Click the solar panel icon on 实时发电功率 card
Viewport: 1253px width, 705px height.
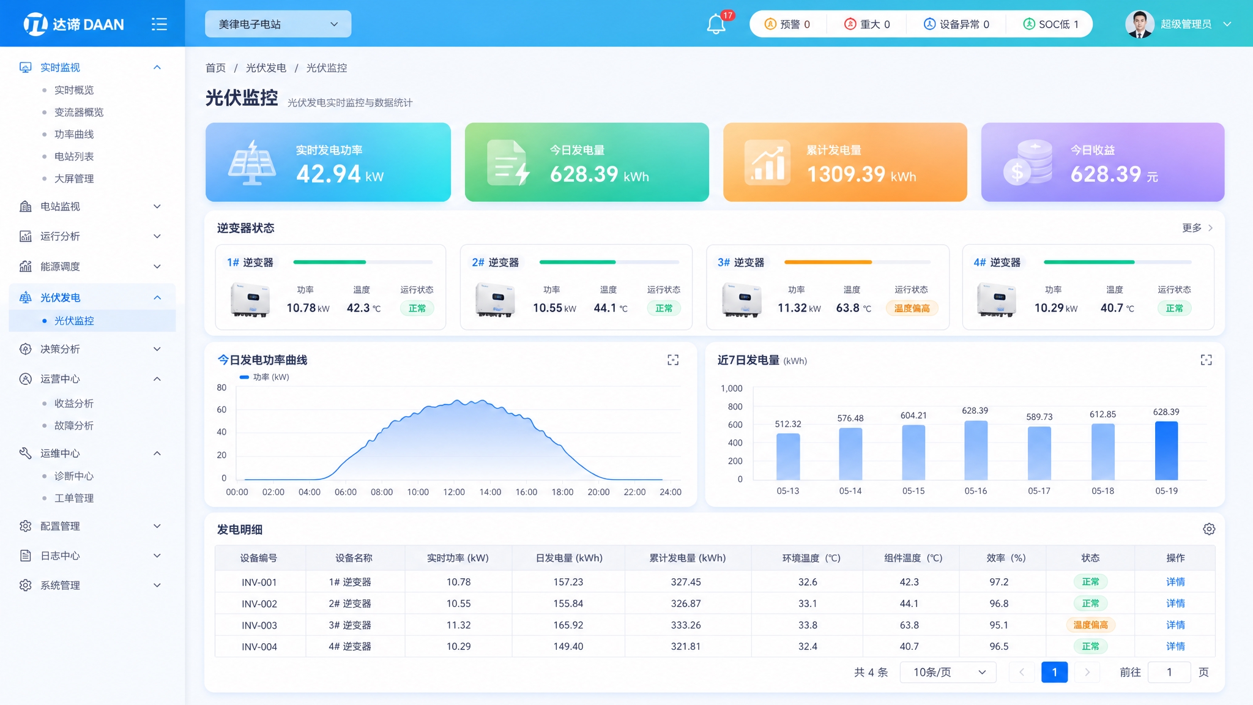[x=252, y=163]
